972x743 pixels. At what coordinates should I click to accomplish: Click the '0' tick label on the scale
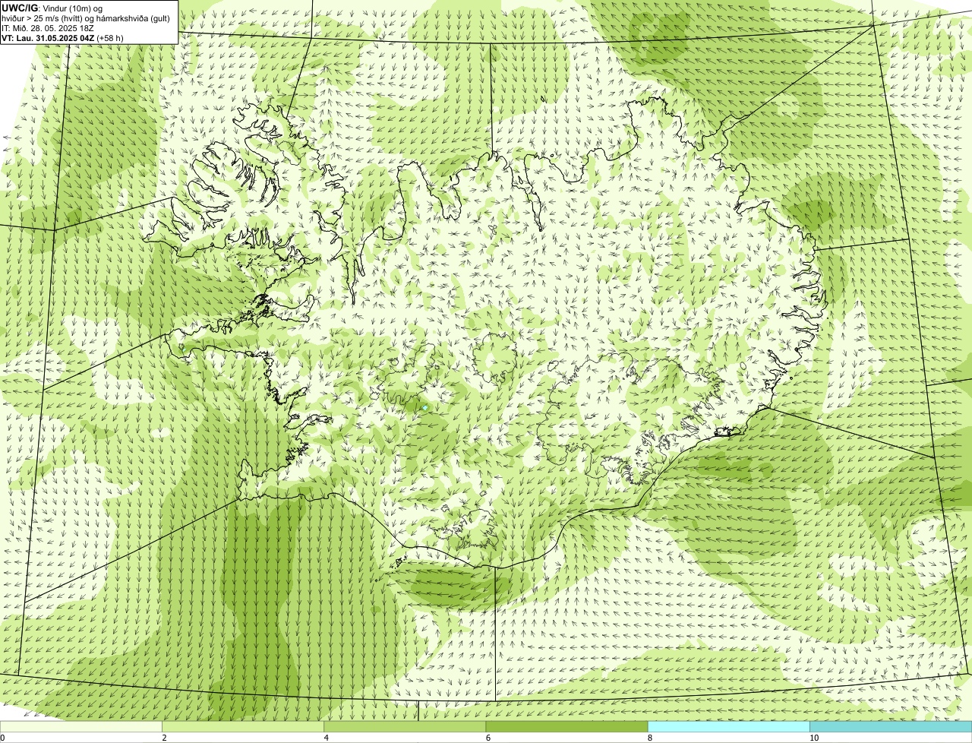(2, 738)
